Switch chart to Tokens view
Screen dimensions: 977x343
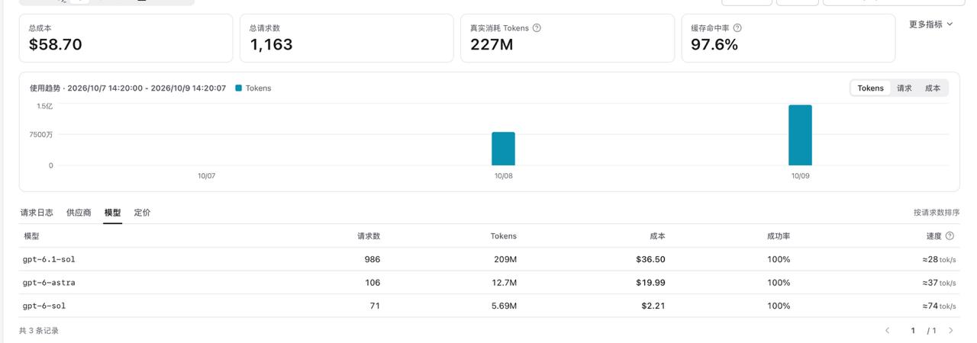(870, 88)
